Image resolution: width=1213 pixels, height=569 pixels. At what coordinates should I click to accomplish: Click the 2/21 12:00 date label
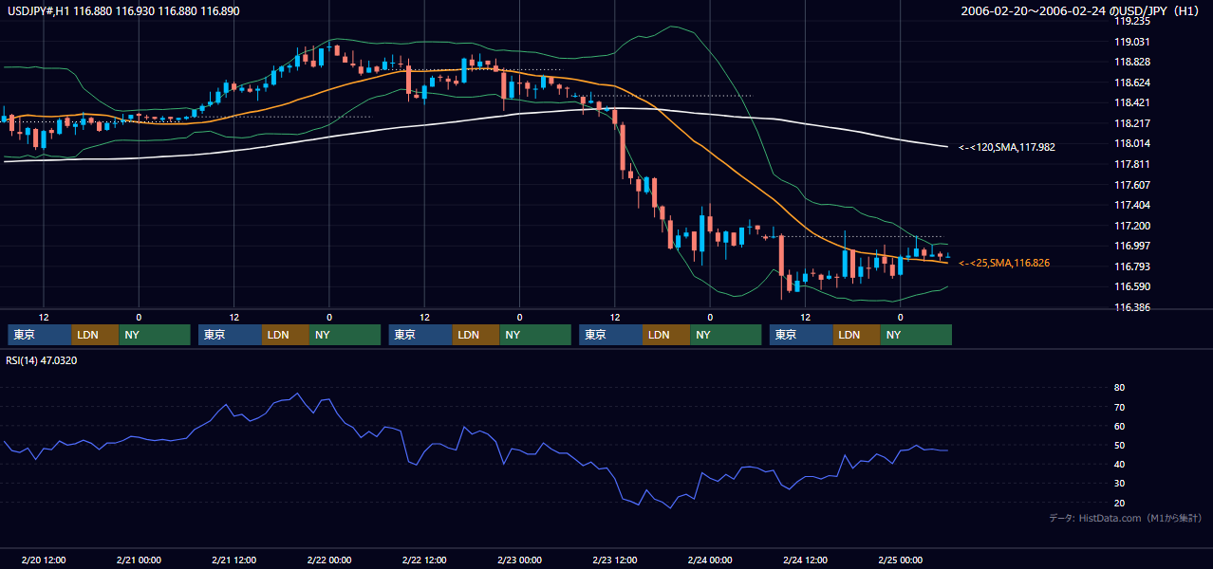(233, 560)
